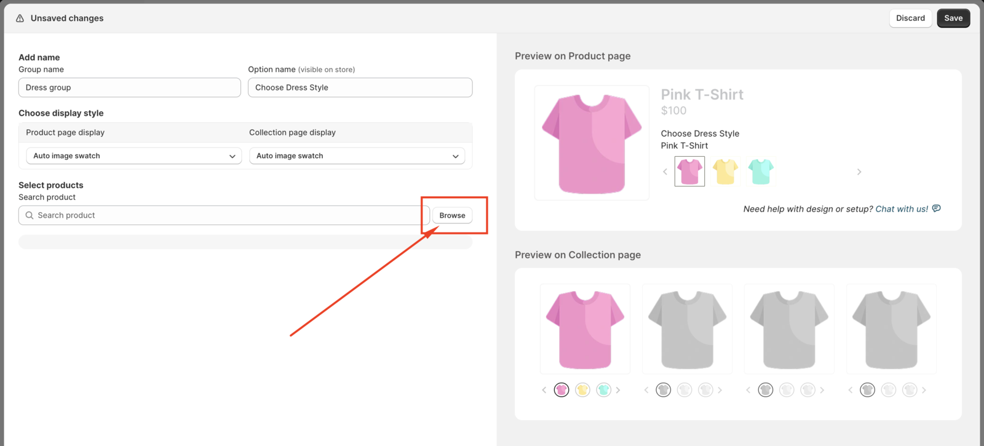Click the unsaved changes warning icon

[x=20, y=18]
